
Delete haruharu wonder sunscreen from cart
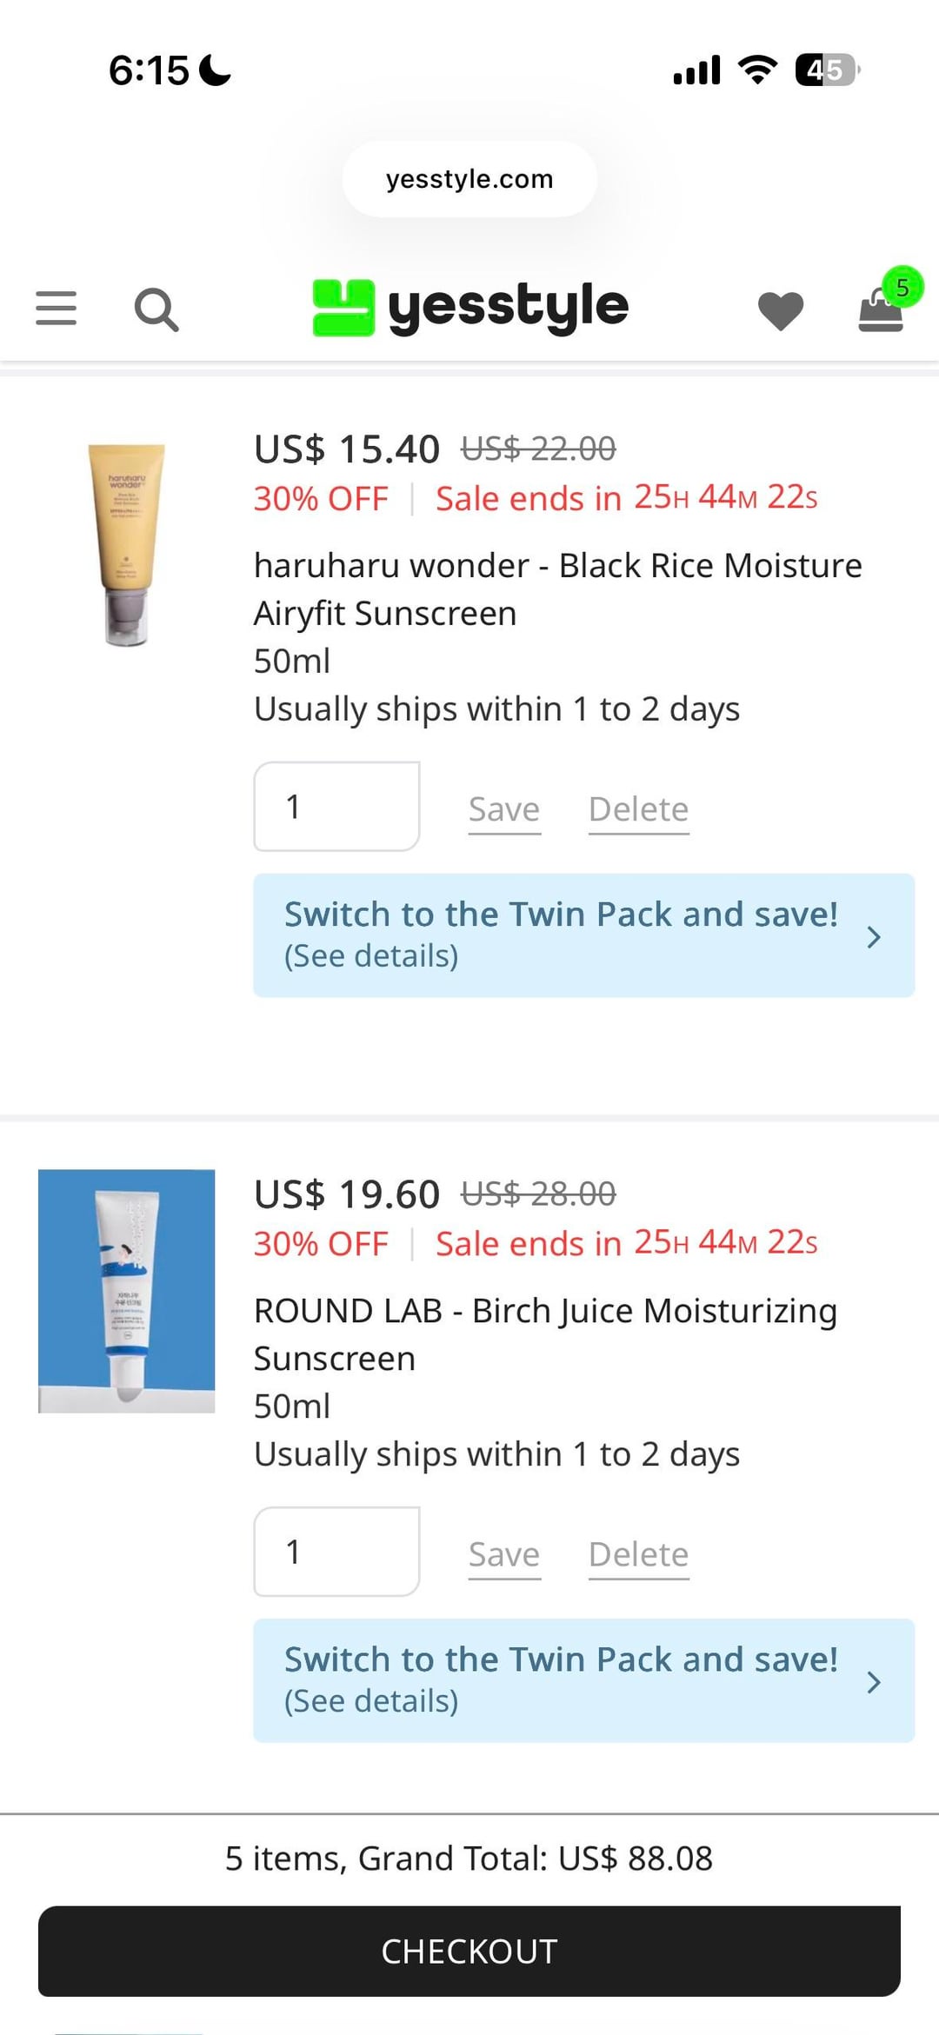(x=638, y=809)
